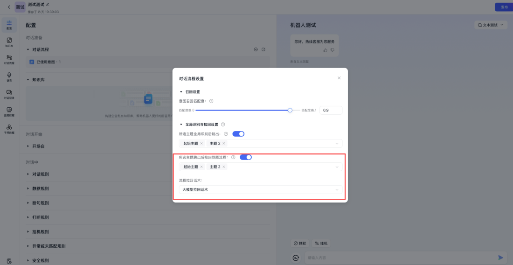This screenshot has width=513, height=265.
Task: Click the send arrow in chat input
Action: click(x=500, y=258)
